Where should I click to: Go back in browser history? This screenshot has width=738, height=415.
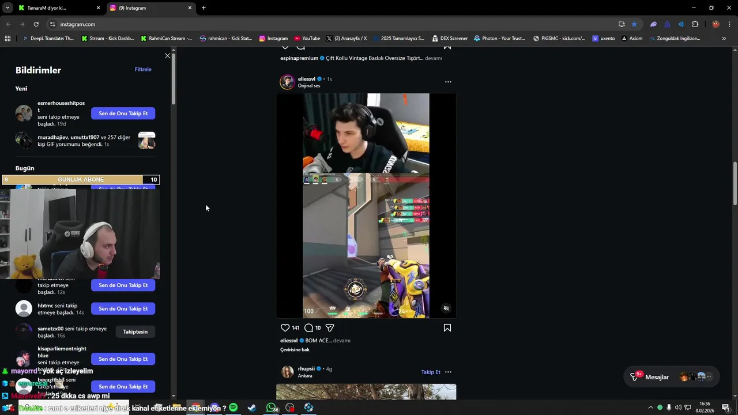coord(8,24)
